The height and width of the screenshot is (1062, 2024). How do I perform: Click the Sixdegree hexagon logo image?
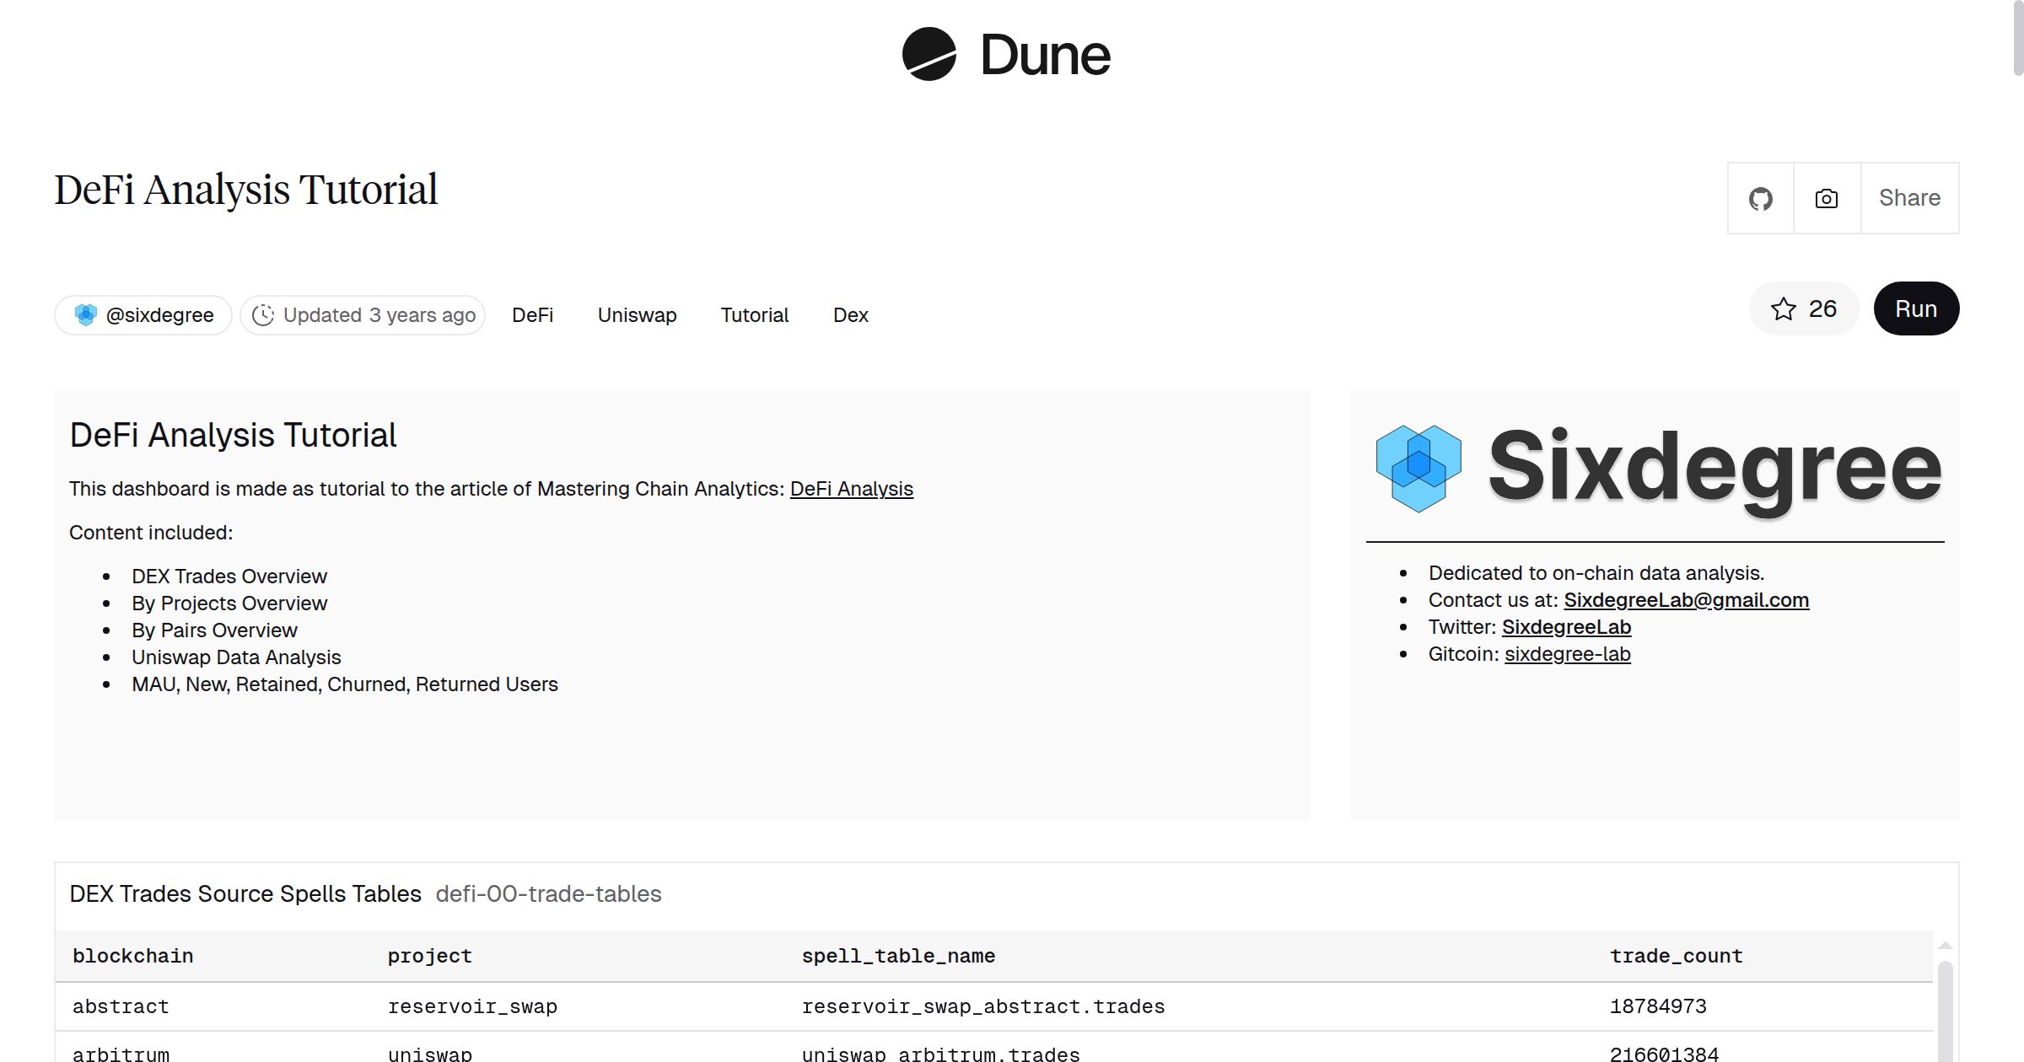(1418, 468)
